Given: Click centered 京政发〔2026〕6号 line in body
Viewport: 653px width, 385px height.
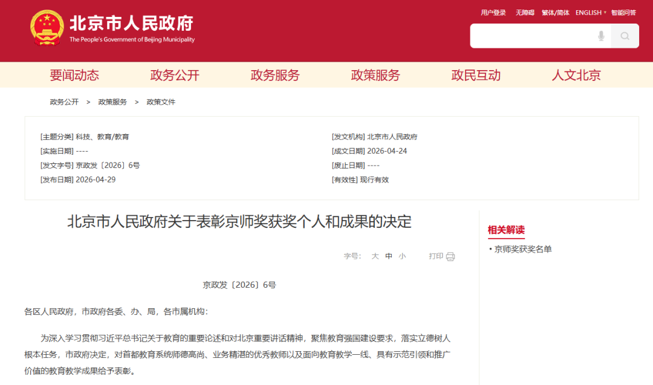Looking at the screenshot, I should tap(239, 285).
